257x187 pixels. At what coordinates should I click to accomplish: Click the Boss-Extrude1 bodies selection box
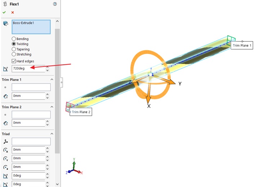point(31,27)
